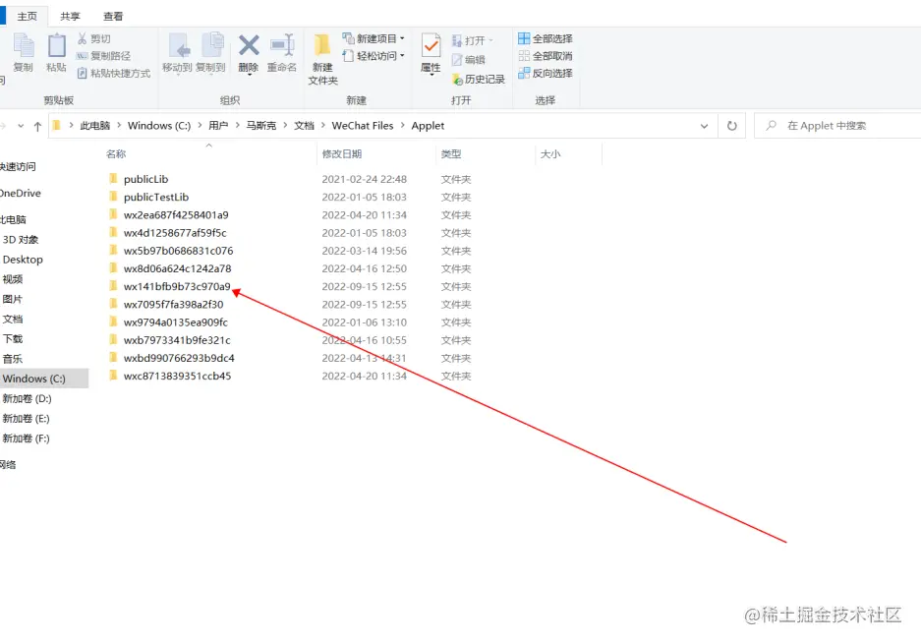Screen dimensions: 921x644
Task: Select folder wx2ea687f4258401a9
Action: (176, 215)
